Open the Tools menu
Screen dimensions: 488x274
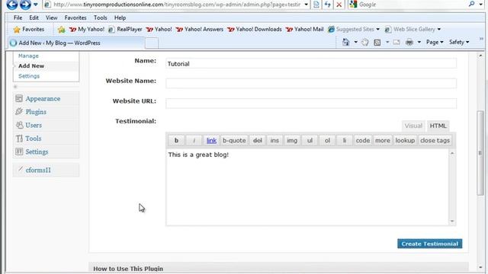tap(100, 18)
